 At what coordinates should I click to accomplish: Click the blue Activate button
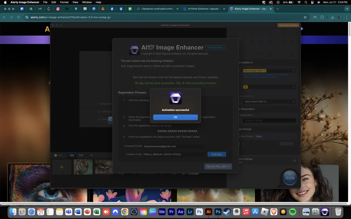(x=217, y=154)
